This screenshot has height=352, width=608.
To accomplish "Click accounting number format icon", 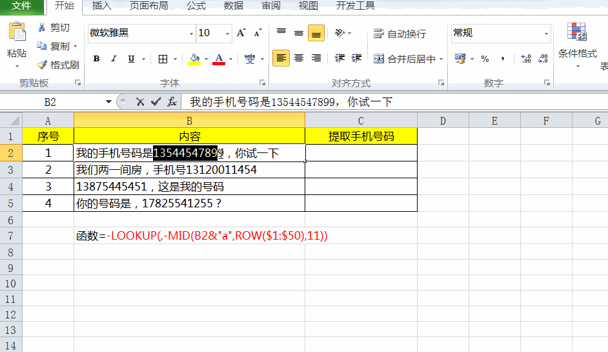I will (460, 59).
